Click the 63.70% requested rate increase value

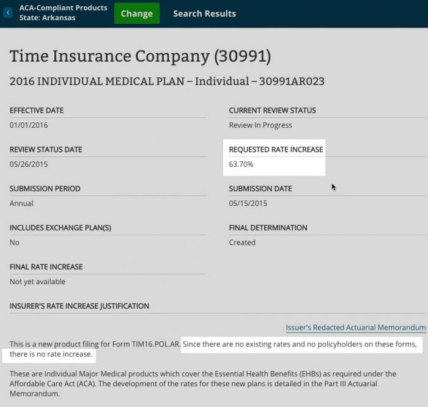click(x=241, y=164)
